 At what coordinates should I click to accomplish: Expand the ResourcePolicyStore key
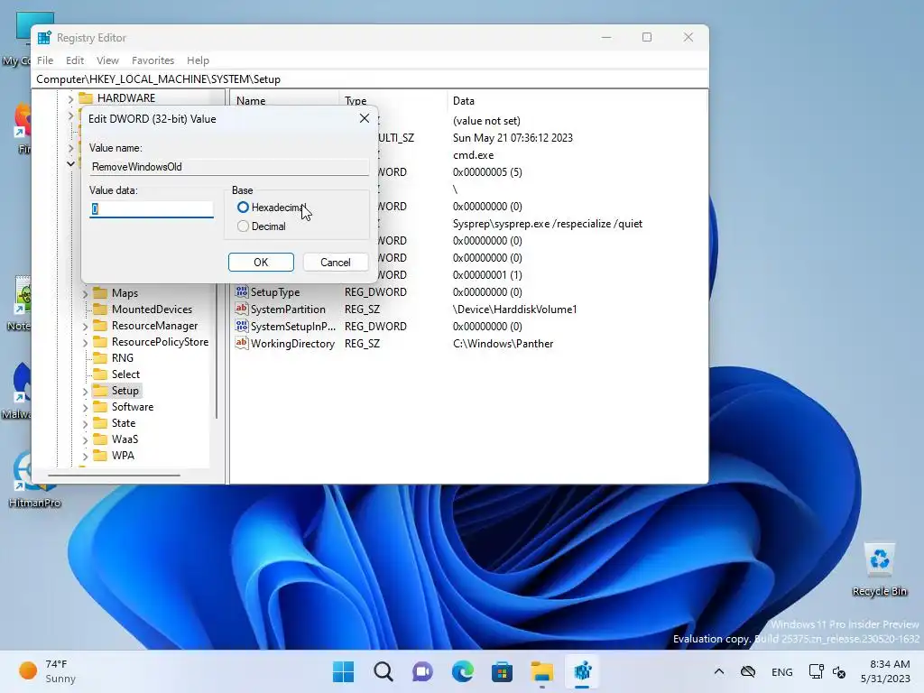pyautogui.click(x=85, y=342)
